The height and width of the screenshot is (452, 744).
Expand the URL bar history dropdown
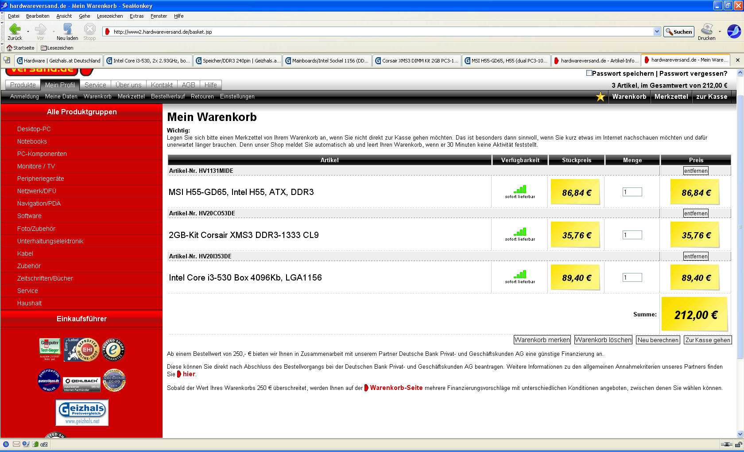[x=657, y=31]
